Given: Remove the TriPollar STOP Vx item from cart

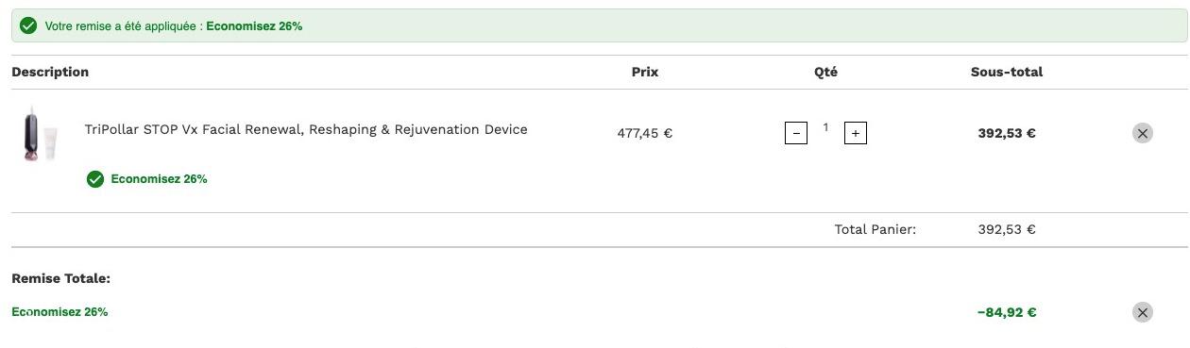Looking at the screenshot, I should [1143, 133].
